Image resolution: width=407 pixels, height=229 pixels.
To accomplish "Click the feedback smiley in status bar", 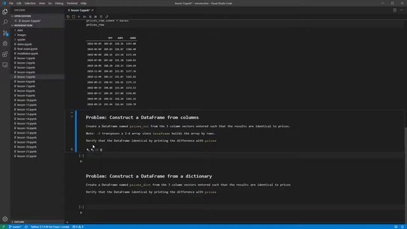I will click(396, 227).
